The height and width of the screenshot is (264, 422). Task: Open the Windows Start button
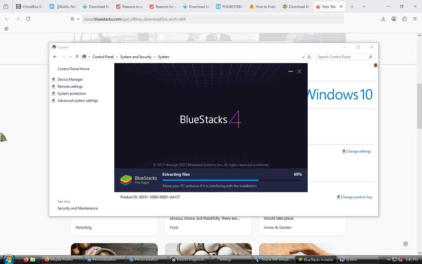tap(8, 260)
